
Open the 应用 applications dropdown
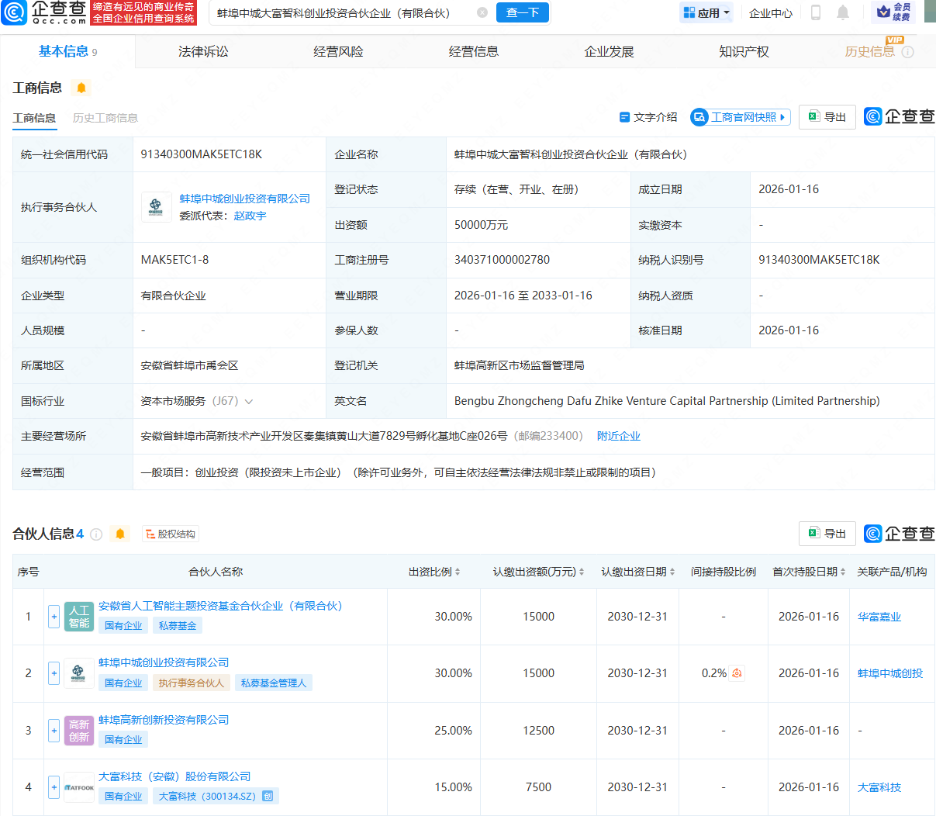click(x=706, y=12)
